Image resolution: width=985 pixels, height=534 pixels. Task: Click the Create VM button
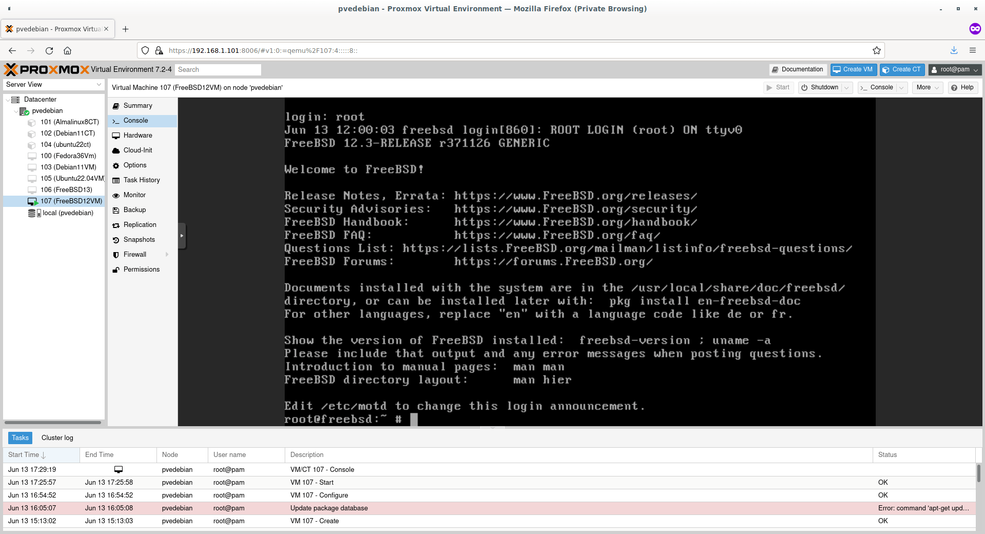[x=853, y=70]
